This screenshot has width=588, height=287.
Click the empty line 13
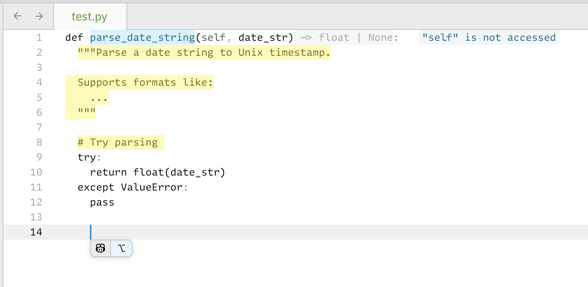(295, 217)
